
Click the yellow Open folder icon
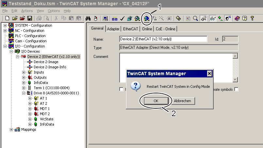[x=15, y=18]
